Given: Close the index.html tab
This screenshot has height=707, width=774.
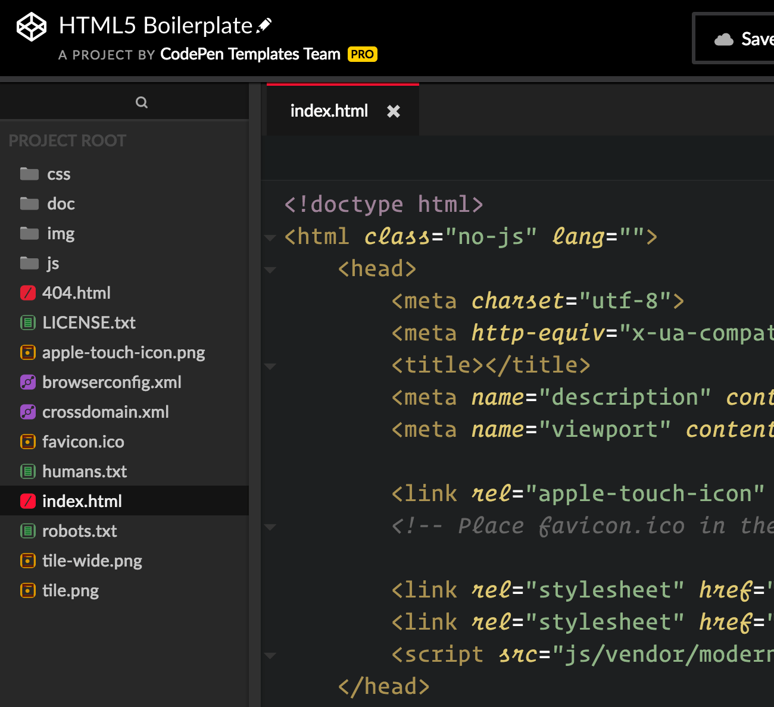Looking at the screenshot, I should 394,111.
